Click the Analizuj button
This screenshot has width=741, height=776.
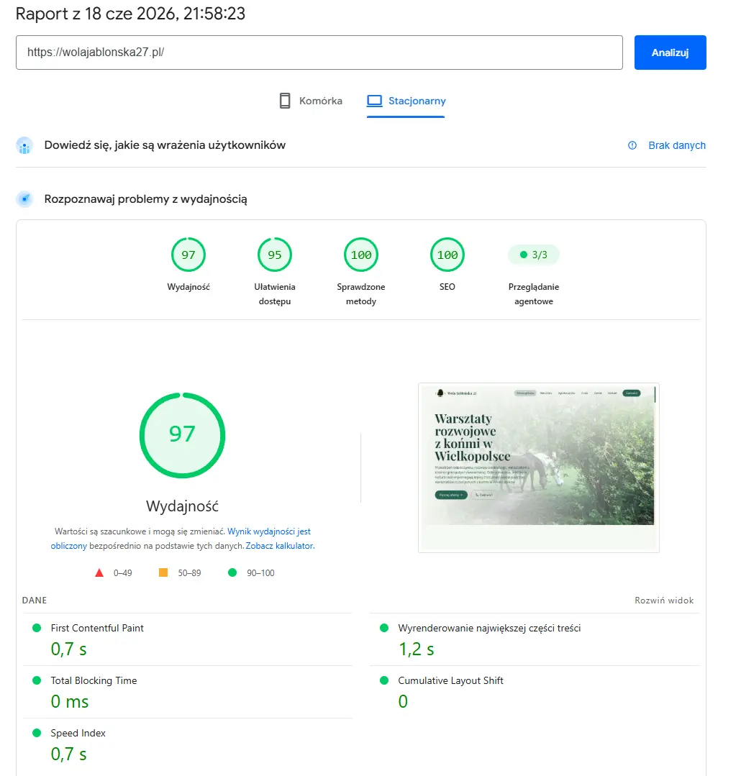pos(670,53)
